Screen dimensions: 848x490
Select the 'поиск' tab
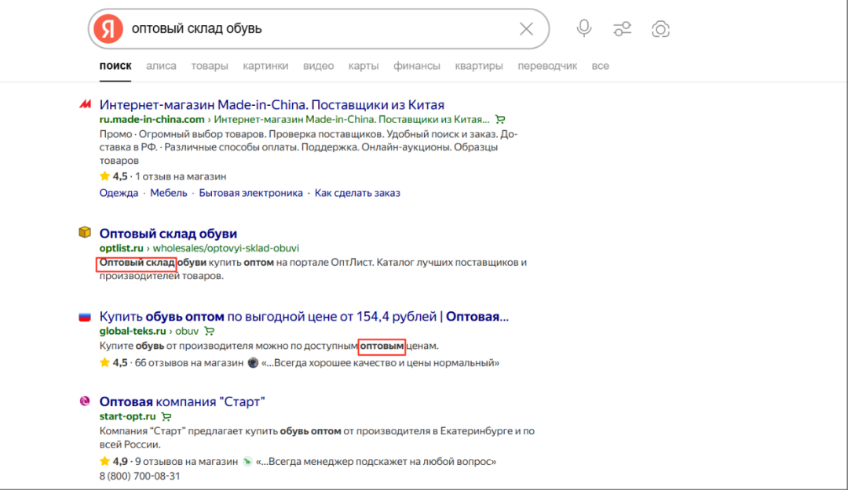pos(115,66)
